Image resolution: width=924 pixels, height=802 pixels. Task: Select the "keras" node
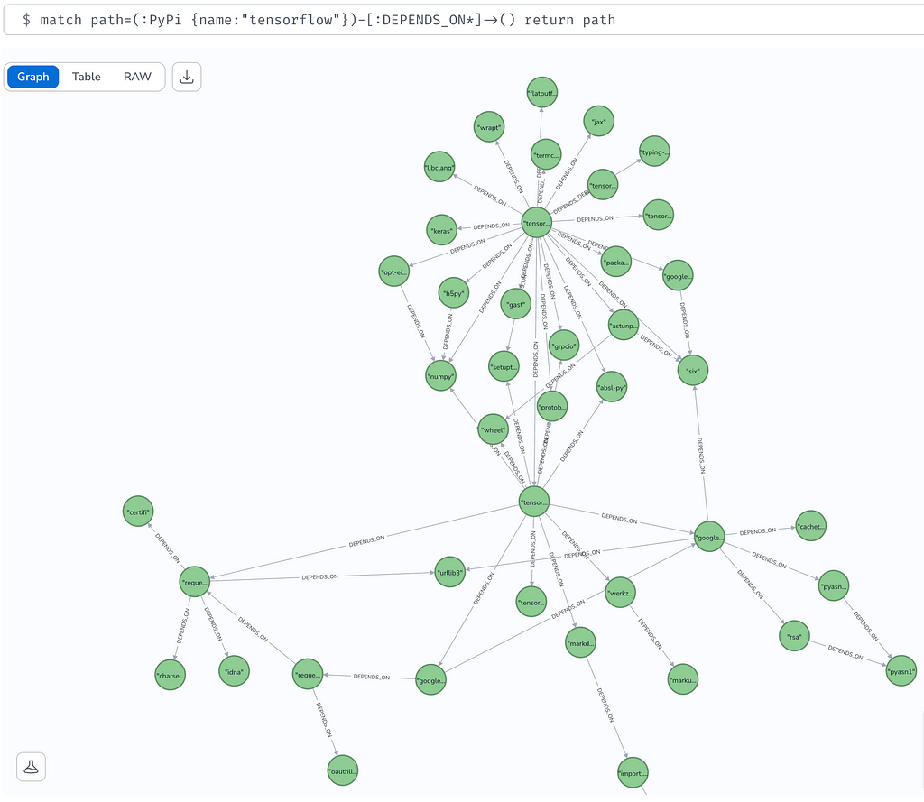[442, 230]
